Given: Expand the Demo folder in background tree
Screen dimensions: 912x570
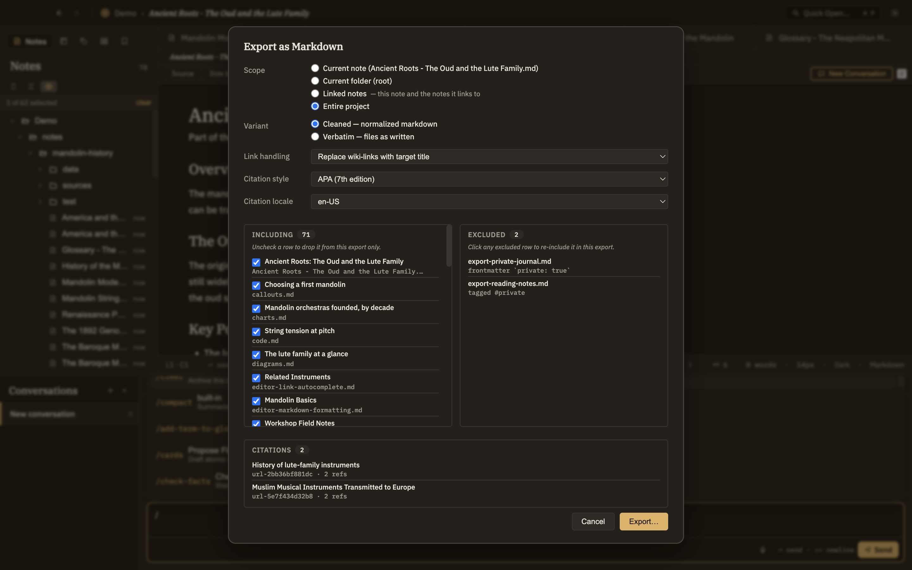Looking at the screenshot, I should pos(12,121).
